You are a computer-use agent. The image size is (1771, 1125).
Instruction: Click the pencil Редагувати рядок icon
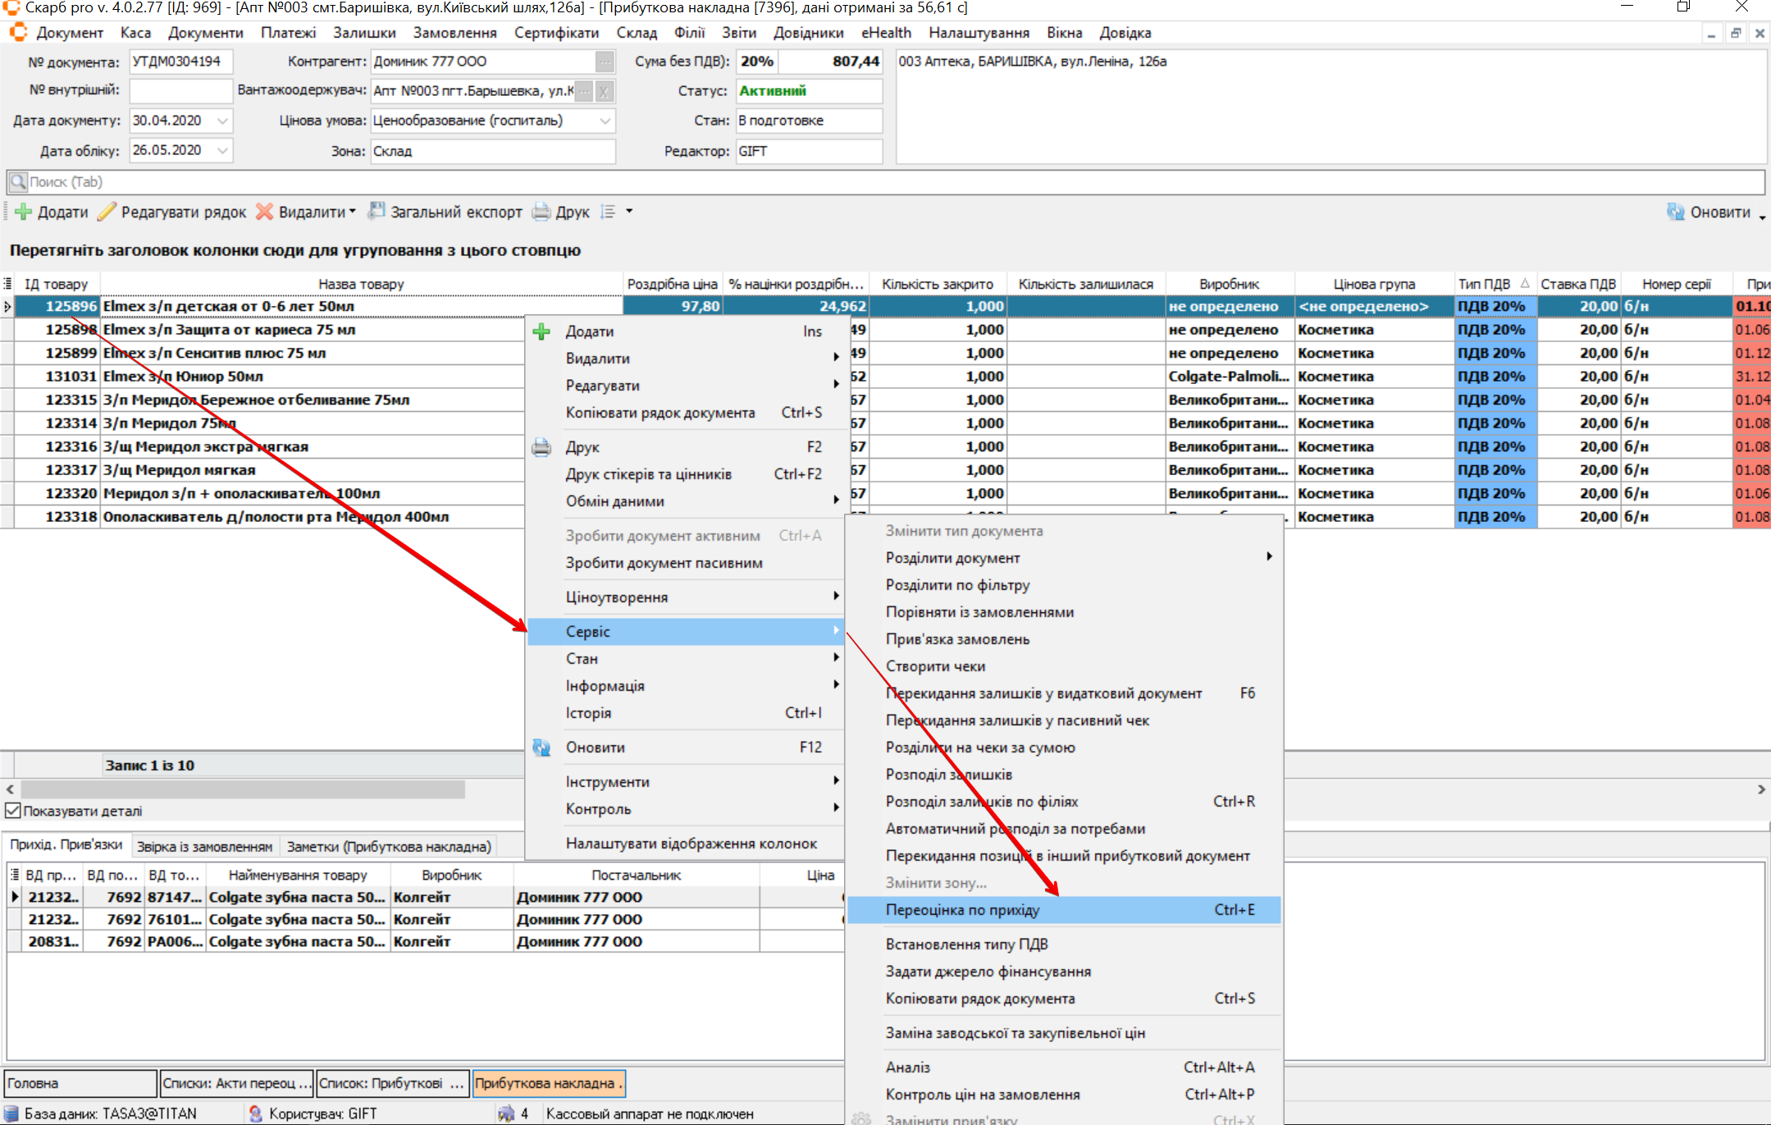107,212
